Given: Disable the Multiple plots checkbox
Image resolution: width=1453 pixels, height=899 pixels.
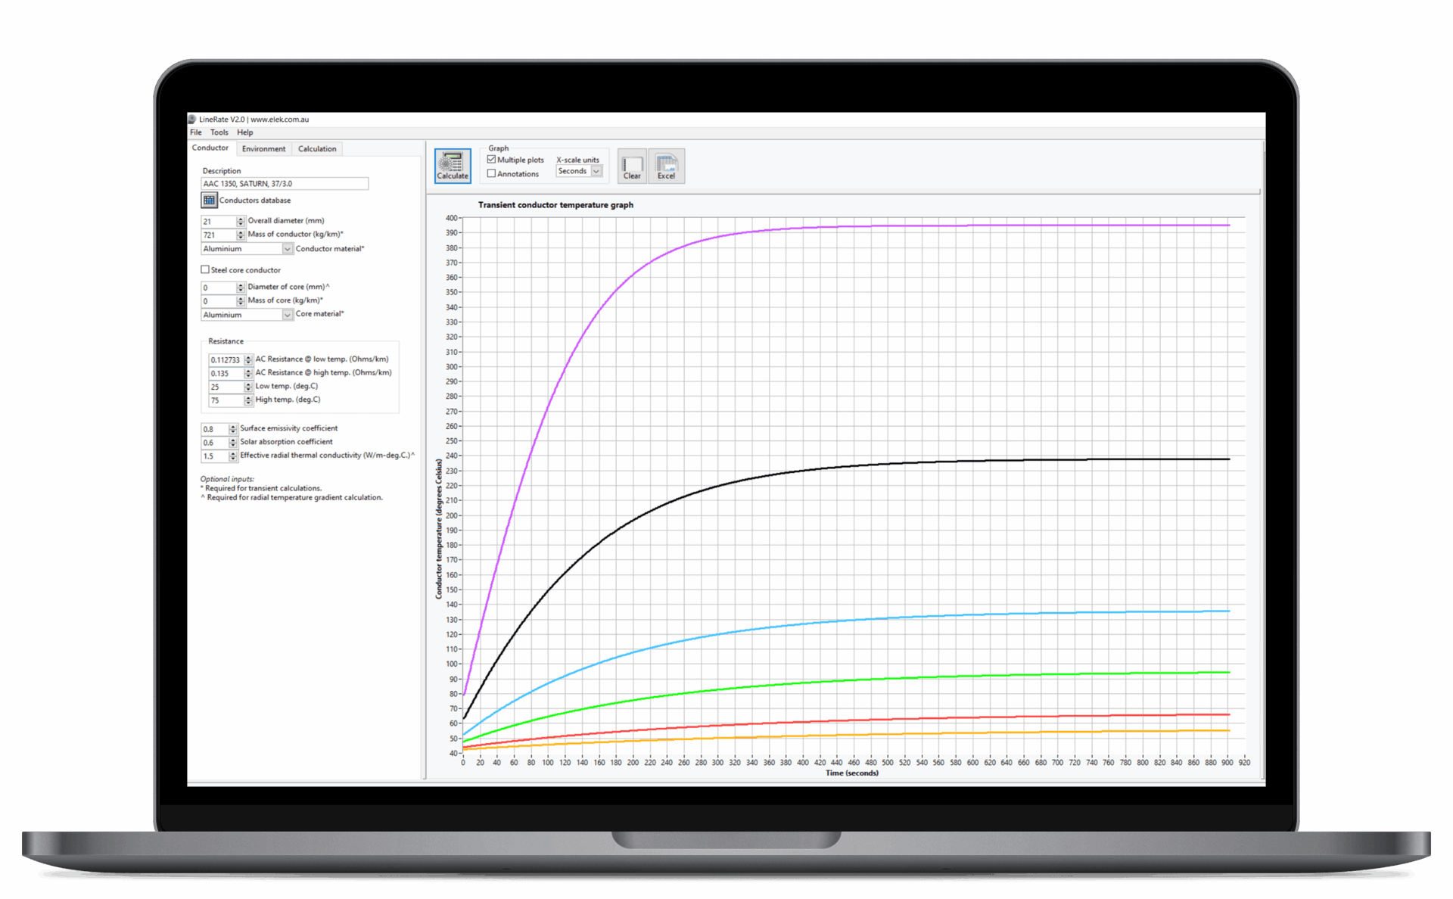Looking at the screenshot, I should 492,160.
